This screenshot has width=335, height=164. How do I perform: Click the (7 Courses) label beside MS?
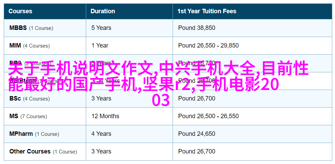[x=34, y=116]
